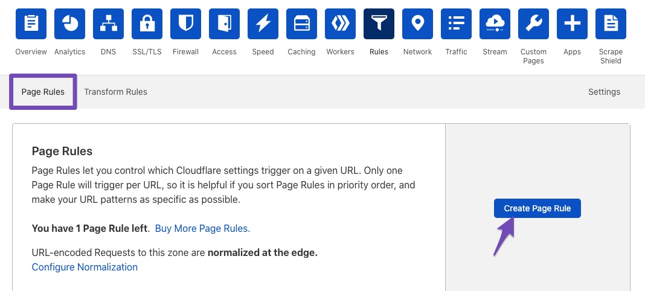Screen dimensions: 645x291
Task: Switch to the Transform Rules tab
Action: [115, 92]
